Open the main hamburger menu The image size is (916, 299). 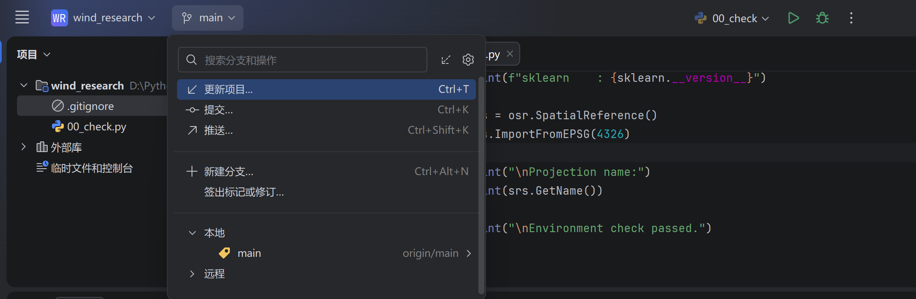click(x=22, y=17)
